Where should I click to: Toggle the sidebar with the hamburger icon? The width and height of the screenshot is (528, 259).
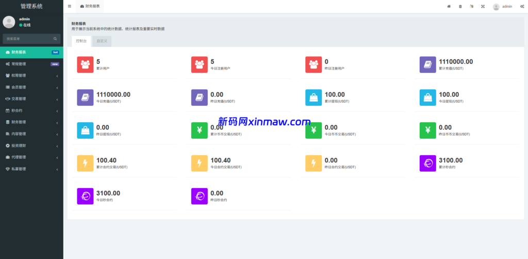70,6
